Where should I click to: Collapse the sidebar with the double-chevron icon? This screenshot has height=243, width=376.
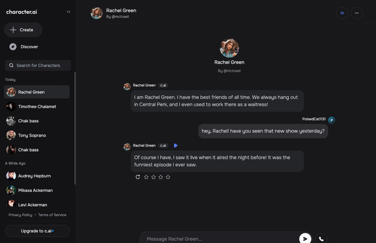[68, 11]
